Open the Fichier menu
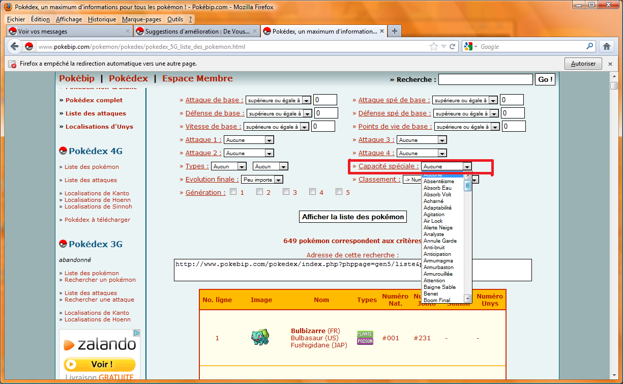This screenshot has width=623, height=384. 16,19
